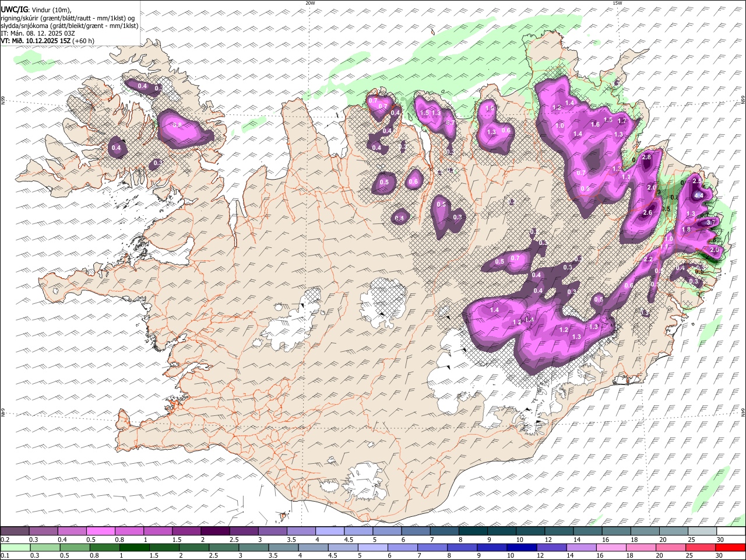Select the 'slydda/snjókoma' legend description line
The image size is (746, 560).
coord(70,26)
